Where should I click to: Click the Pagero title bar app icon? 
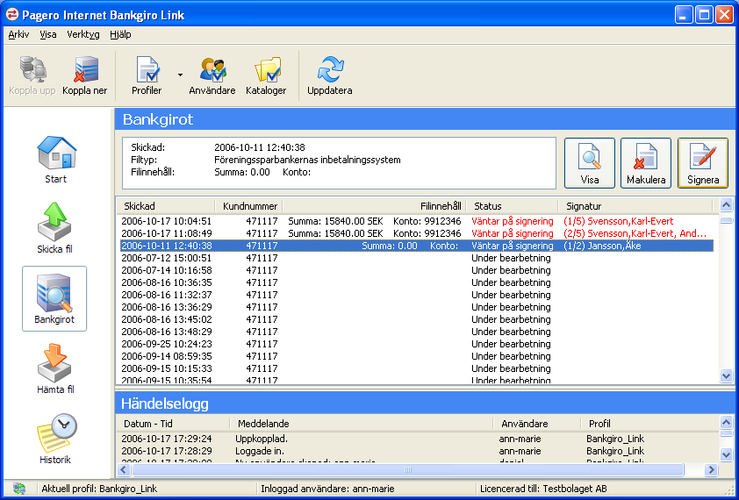point(11,15)
